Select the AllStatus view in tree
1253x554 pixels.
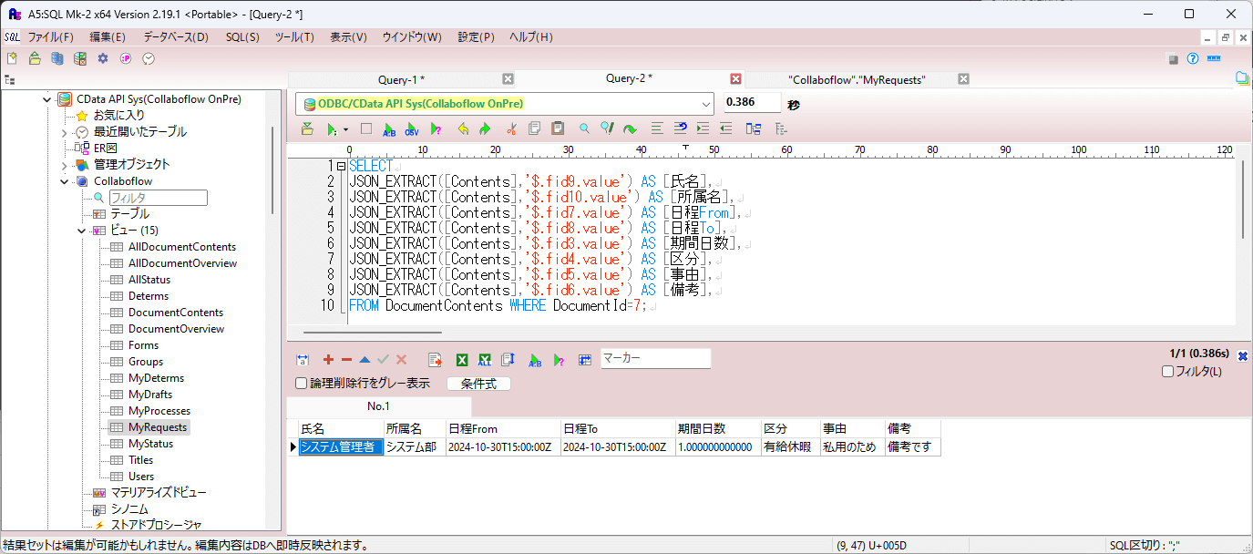coord(149,280)
